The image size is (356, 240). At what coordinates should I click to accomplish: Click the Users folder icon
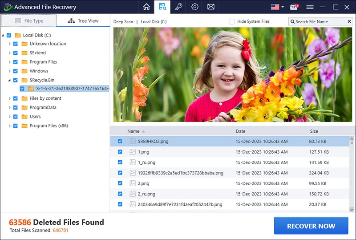24,117
